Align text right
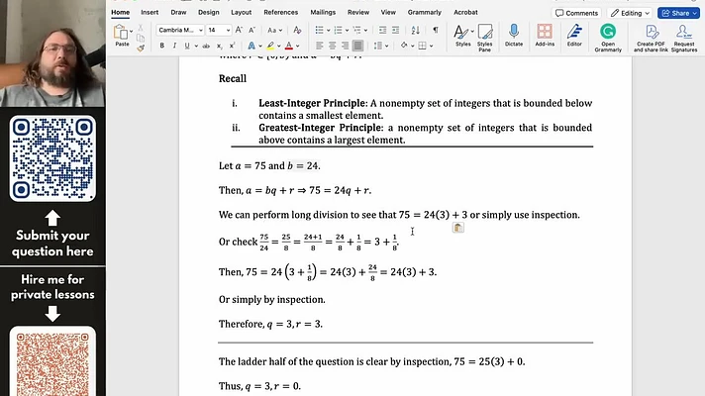Screen dimensions: 705x396 click(345, 46)
